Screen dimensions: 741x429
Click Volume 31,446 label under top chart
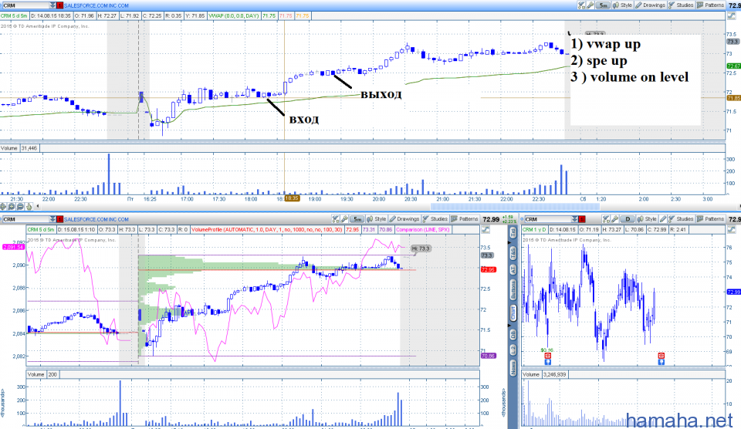tap(19, 148)
